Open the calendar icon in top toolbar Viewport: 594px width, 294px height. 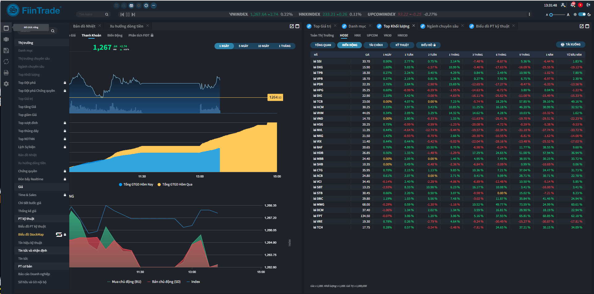[x=131, y=6]
